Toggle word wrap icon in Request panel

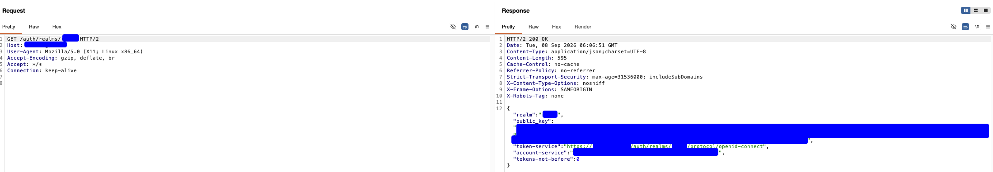coord(465,27)
